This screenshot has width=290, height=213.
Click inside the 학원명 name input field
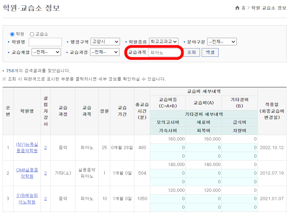[x=45, y=42]
